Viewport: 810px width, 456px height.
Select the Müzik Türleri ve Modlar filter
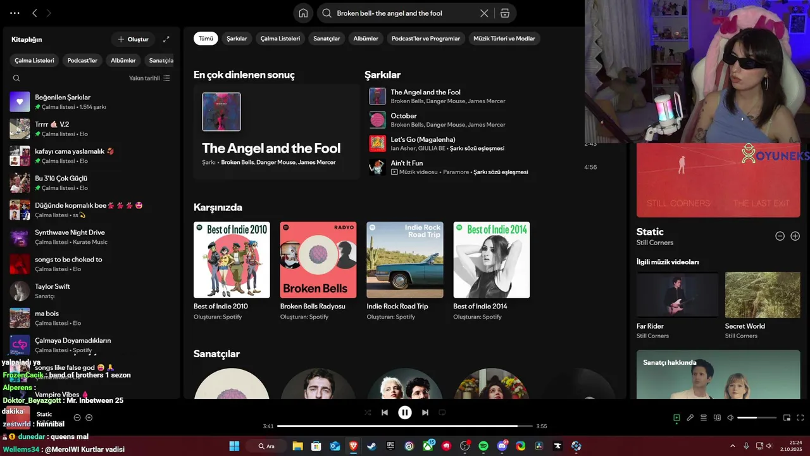[x=504, y=38]
